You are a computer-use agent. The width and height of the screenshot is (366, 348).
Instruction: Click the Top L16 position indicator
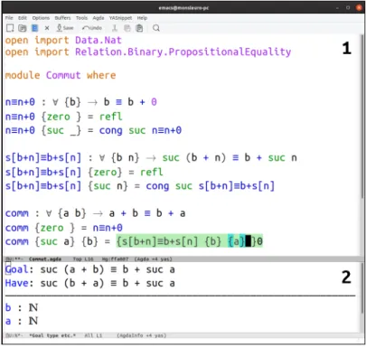tap(83, 259)
